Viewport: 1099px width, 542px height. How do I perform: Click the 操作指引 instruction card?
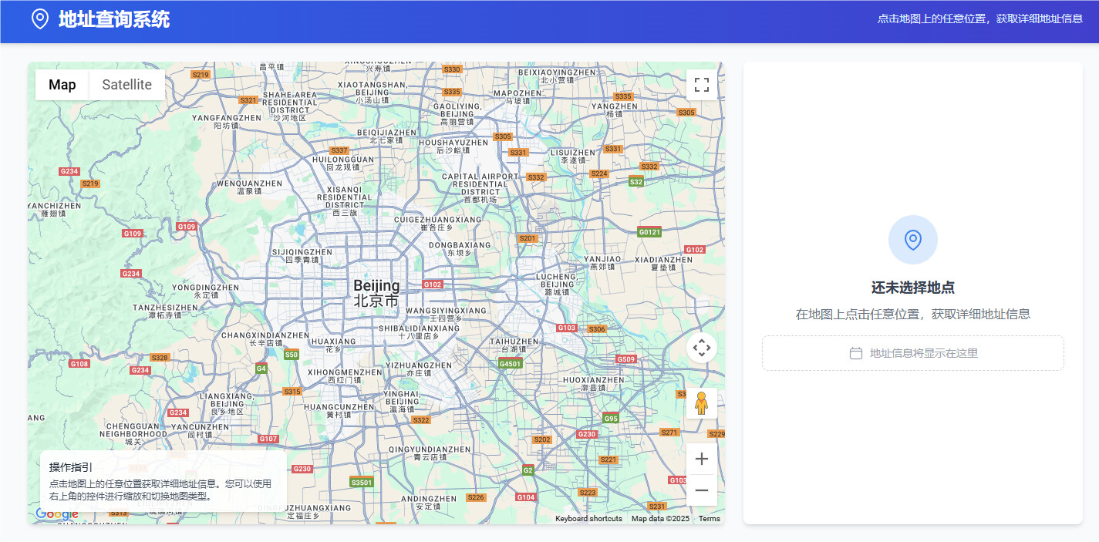pos(164,481)
